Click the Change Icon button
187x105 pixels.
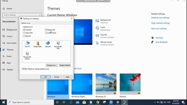tap(52, 65)
